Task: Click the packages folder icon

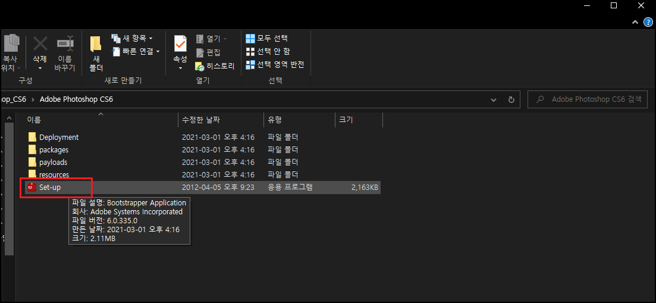Action: [x=32, y=150]
